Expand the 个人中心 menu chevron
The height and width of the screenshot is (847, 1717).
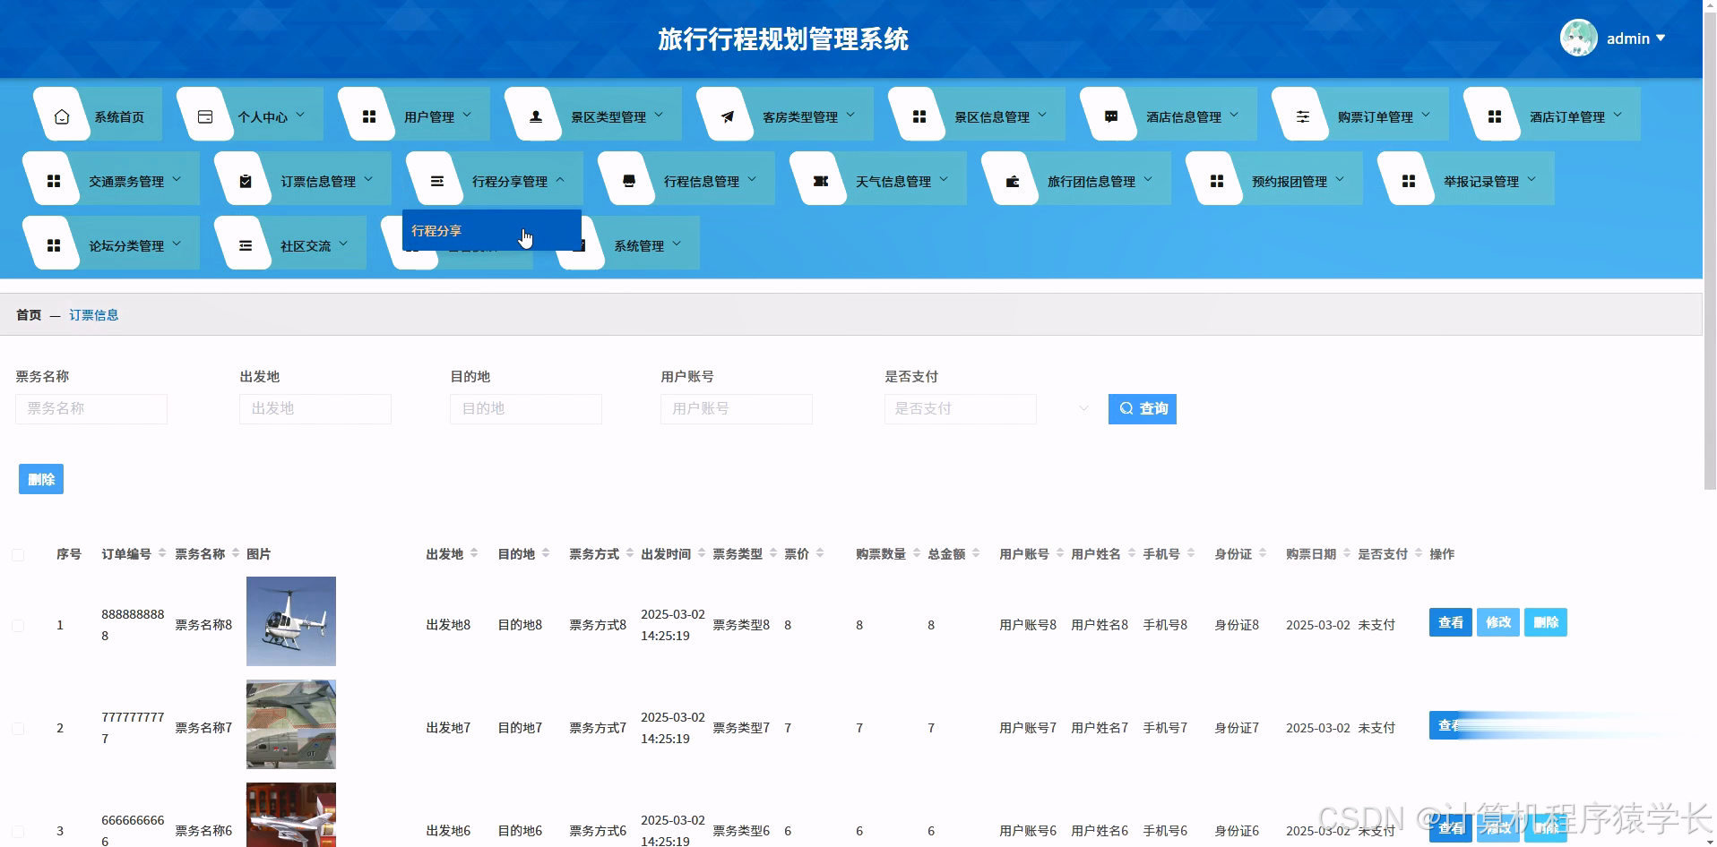pyautogui.click(x=301, y=115)
